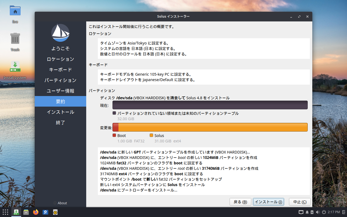Click the orange Solus legend swatch
This screenshot has height=217, width=347.
[152, 135]
